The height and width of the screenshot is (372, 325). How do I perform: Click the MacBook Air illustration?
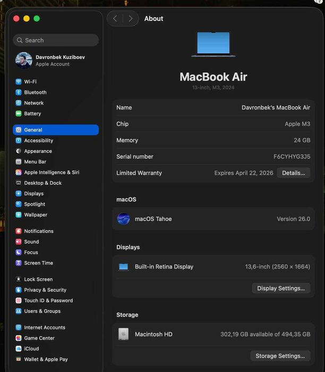coord(213,44)
